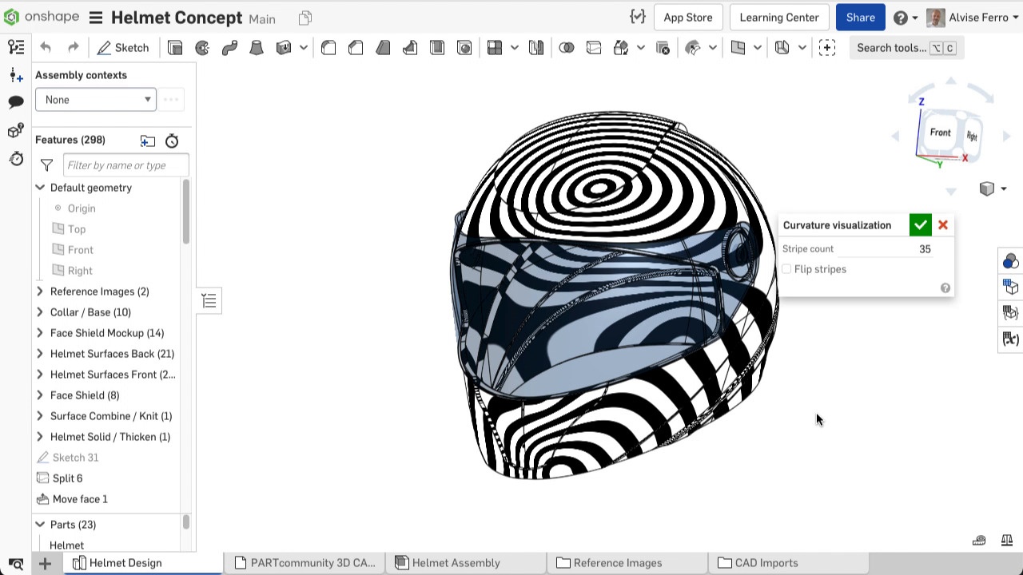
Task: Switch to the PARTcommunity 3D CA... tab
Action: pos(305,563)
